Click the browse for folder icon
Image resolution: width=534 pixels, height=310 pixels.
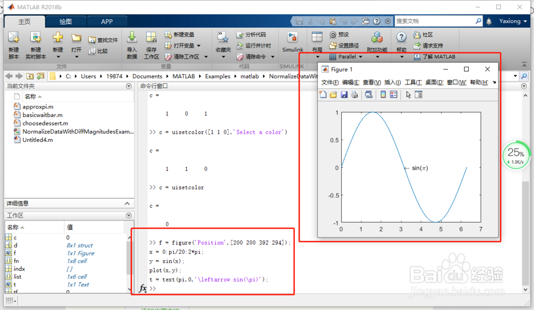pyautogui.click(x=41, y=76)
